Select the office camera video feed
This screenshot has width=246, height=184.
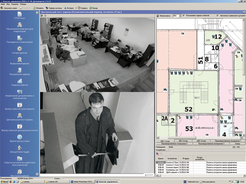[97, 55]
